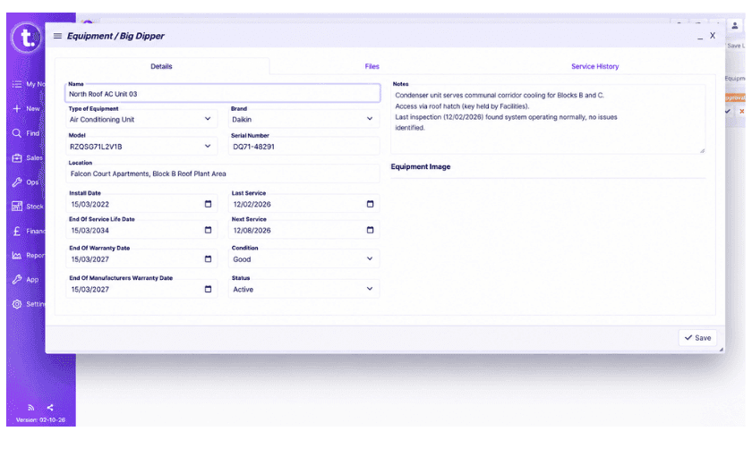Close the Equipment dialog with X

click(713, 36)
